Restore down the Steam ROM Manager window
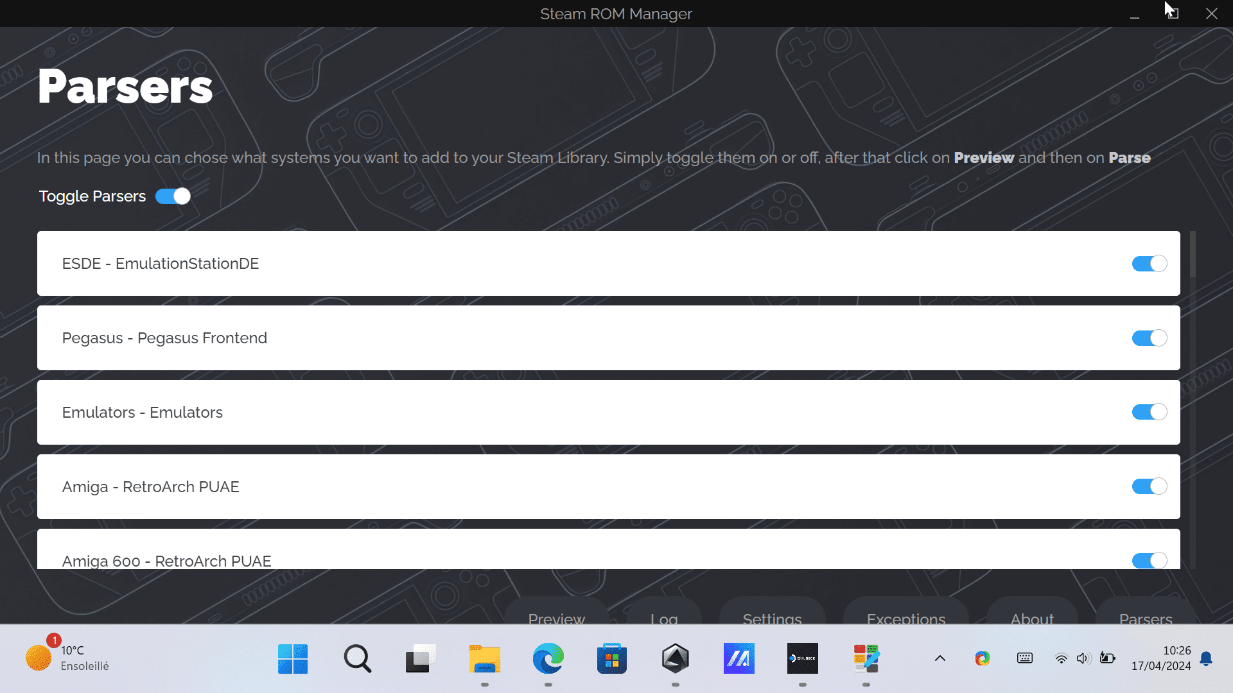 [1173, 13]
